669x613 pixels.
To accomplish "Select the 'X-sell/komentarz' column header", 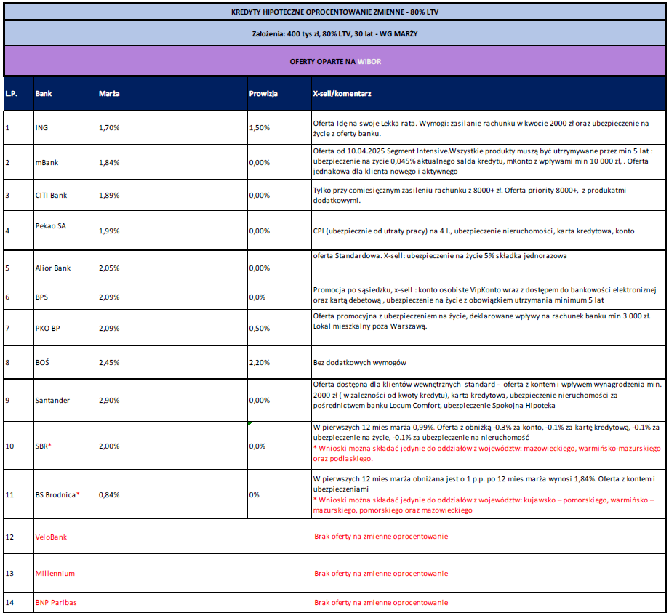I will pyautogui.click(x=342, y=94).
